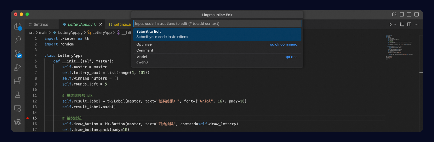Open the Run and Debug view
Image resolution: width=434 pixels, height=142 pixels.
18,67
